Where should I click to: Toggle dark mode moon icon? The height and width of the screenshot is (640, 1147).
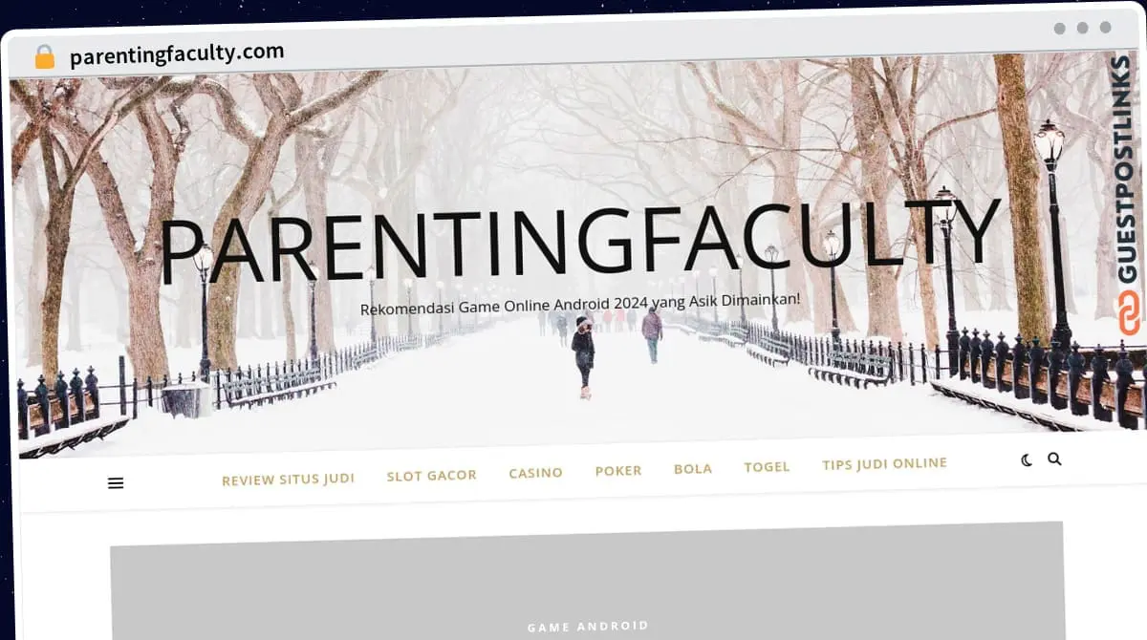pyautogui.click(x=1027, y=459)
